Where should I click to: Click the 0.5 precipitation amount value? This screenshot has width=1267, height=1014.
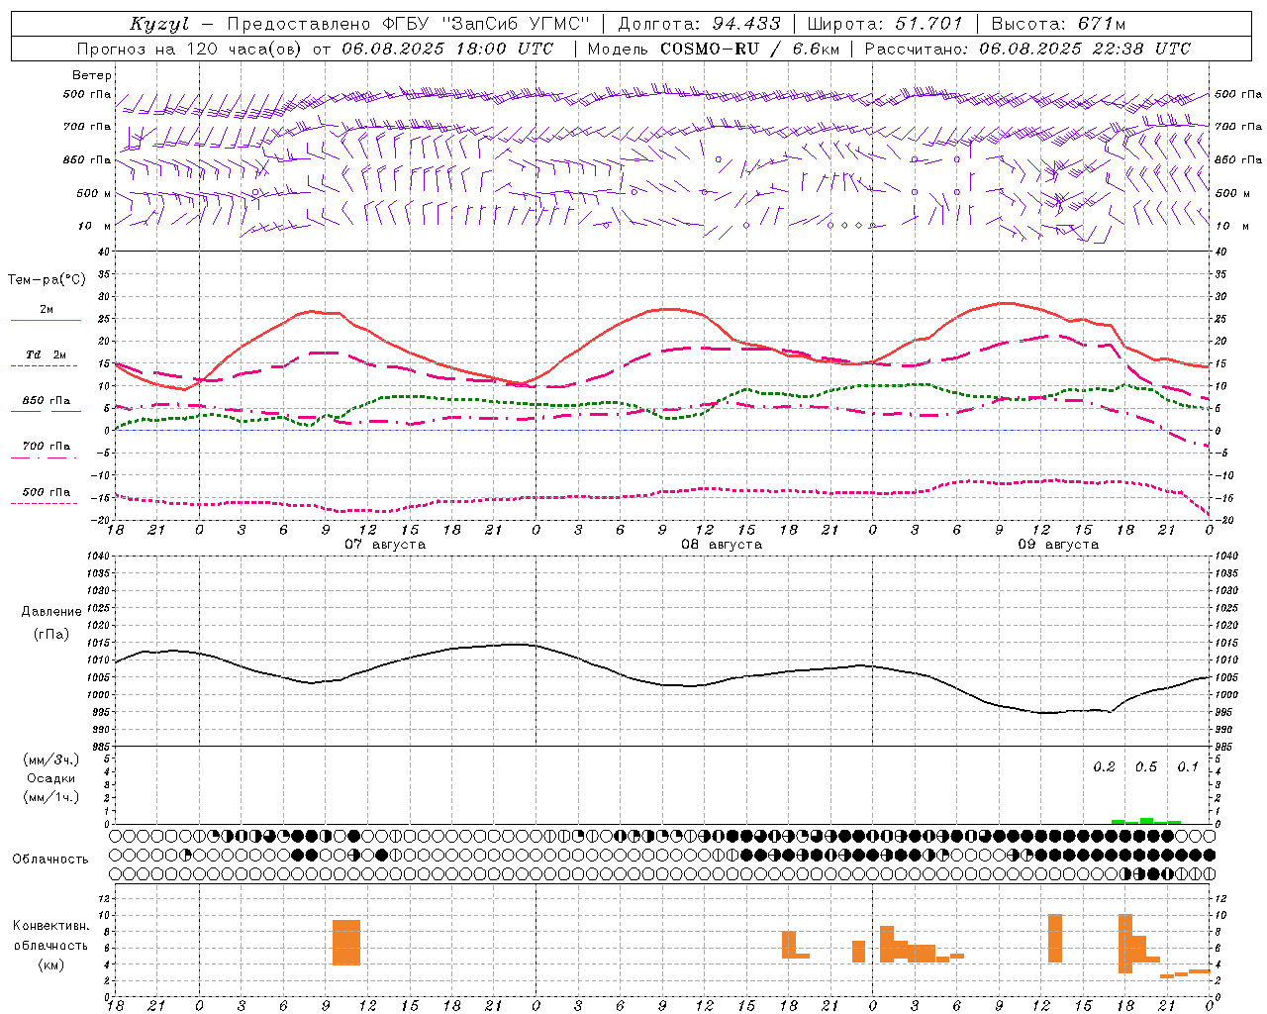click(1146, 767)
